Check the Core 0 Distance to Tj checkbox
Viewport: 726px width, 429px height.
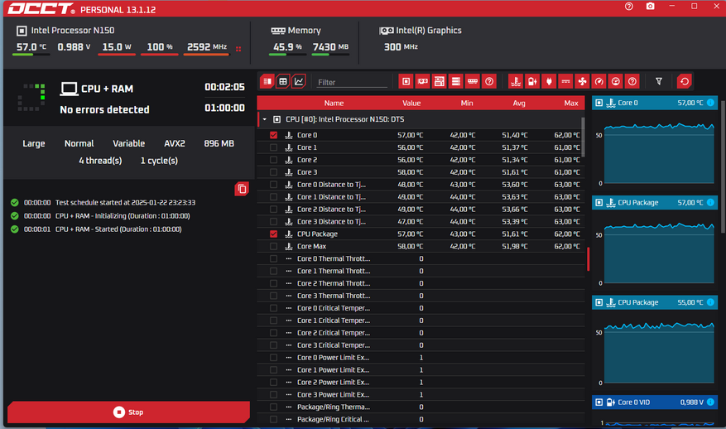click(274, 185)
